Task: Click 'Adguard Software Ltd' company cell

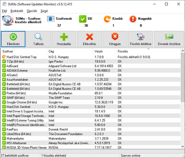Action: coord(62,66)
